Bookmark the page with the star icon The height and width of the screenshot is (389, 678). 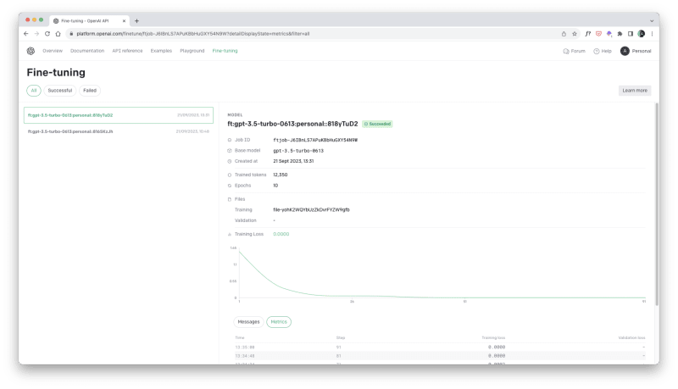575,34
